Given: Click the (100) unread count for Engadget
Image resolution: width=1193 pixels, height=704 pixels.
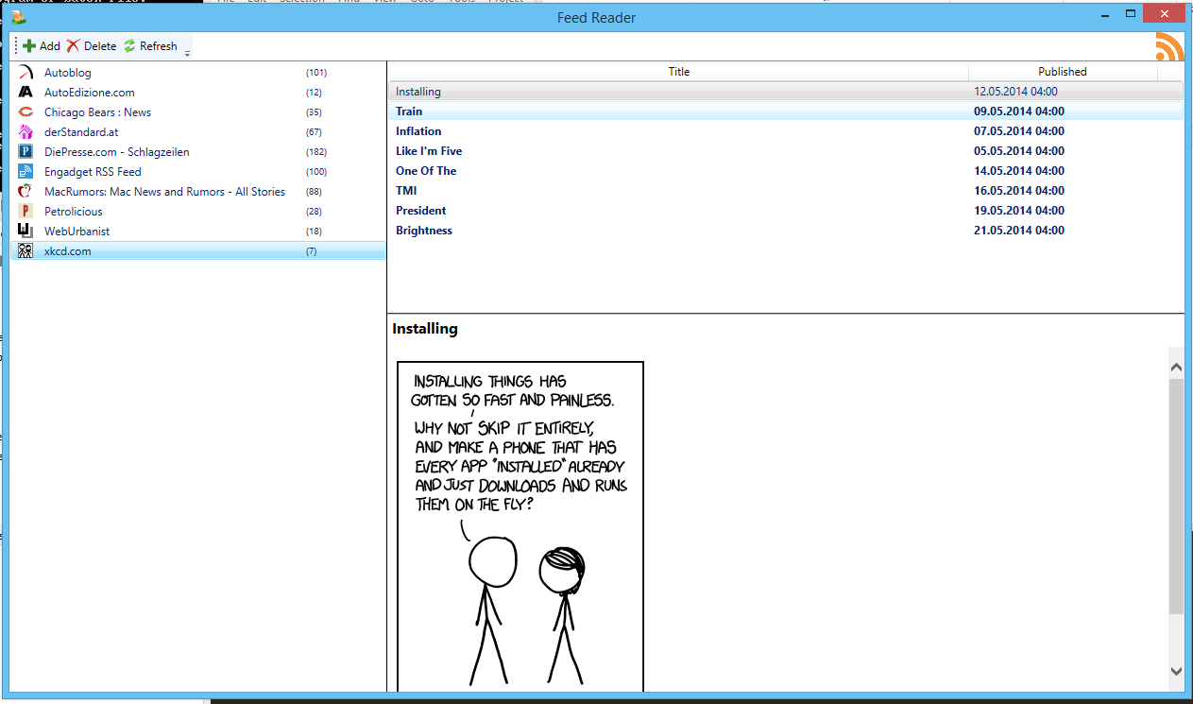Looking at the screenshot, I should (316, 172).
